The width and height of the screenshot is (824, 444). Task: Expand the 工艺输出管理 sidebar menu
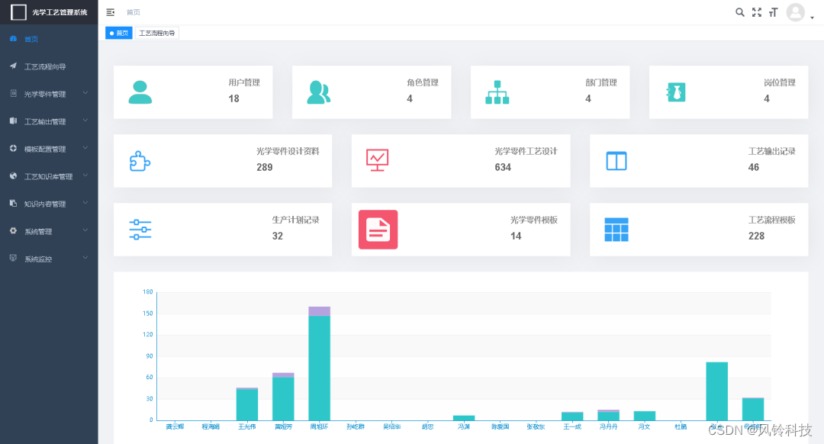click(x=49, y=121)
